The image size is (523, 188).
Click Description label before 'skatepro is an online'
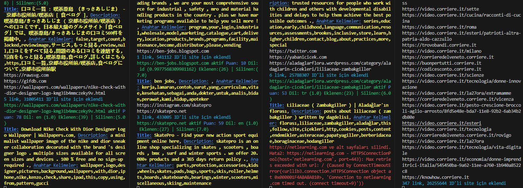pyautogui.click(x=199, y=141)
